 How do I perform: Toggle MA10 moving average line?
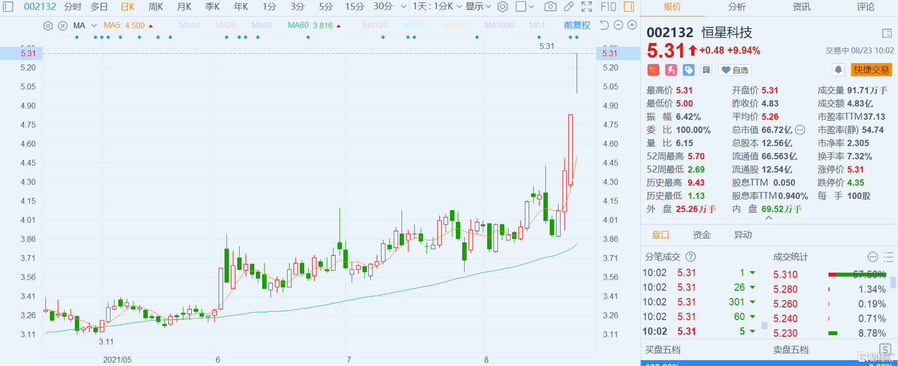click(190, 25)
